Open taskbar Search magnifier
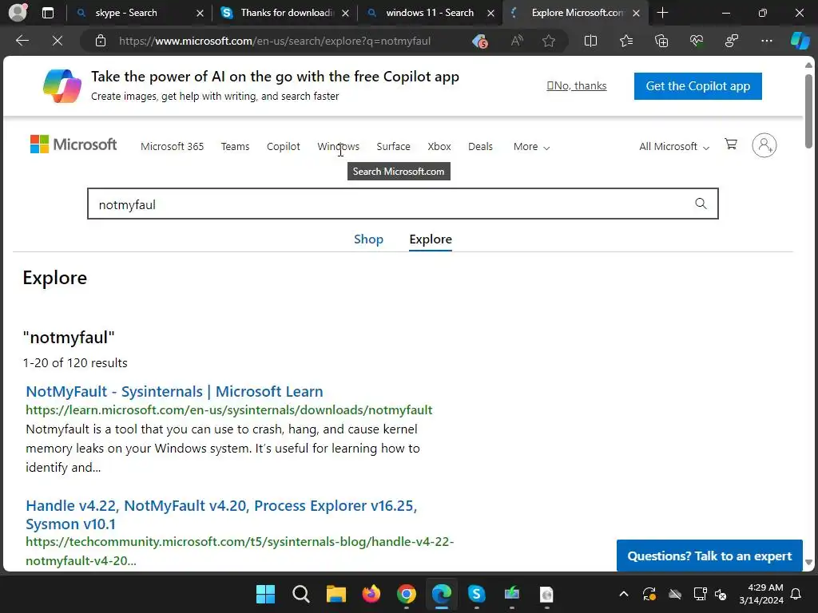Image resolution: width=818 pixels, height=613 pixels. [x=301, y=594]
